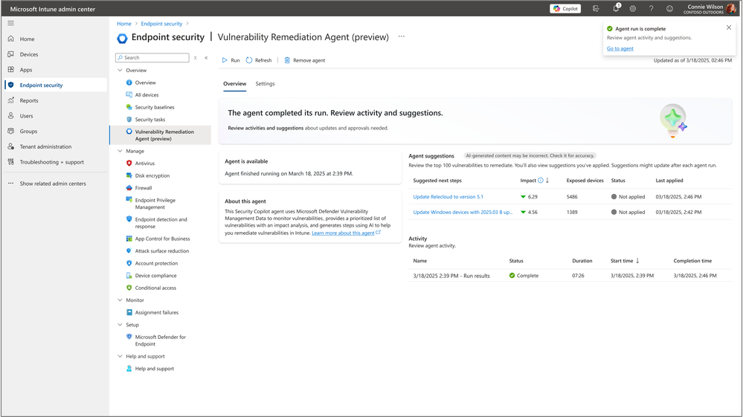Screen dimensions: 743x417
Task: Select Vulnerability Remediation Agent (preview)
Action: coord(161,135)
